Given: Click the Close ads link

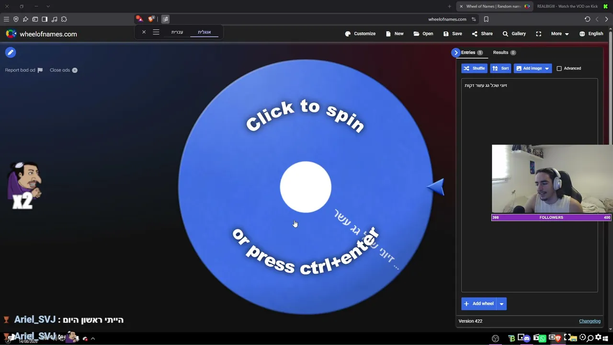Looking at the screenshot, I should (64, 70).
